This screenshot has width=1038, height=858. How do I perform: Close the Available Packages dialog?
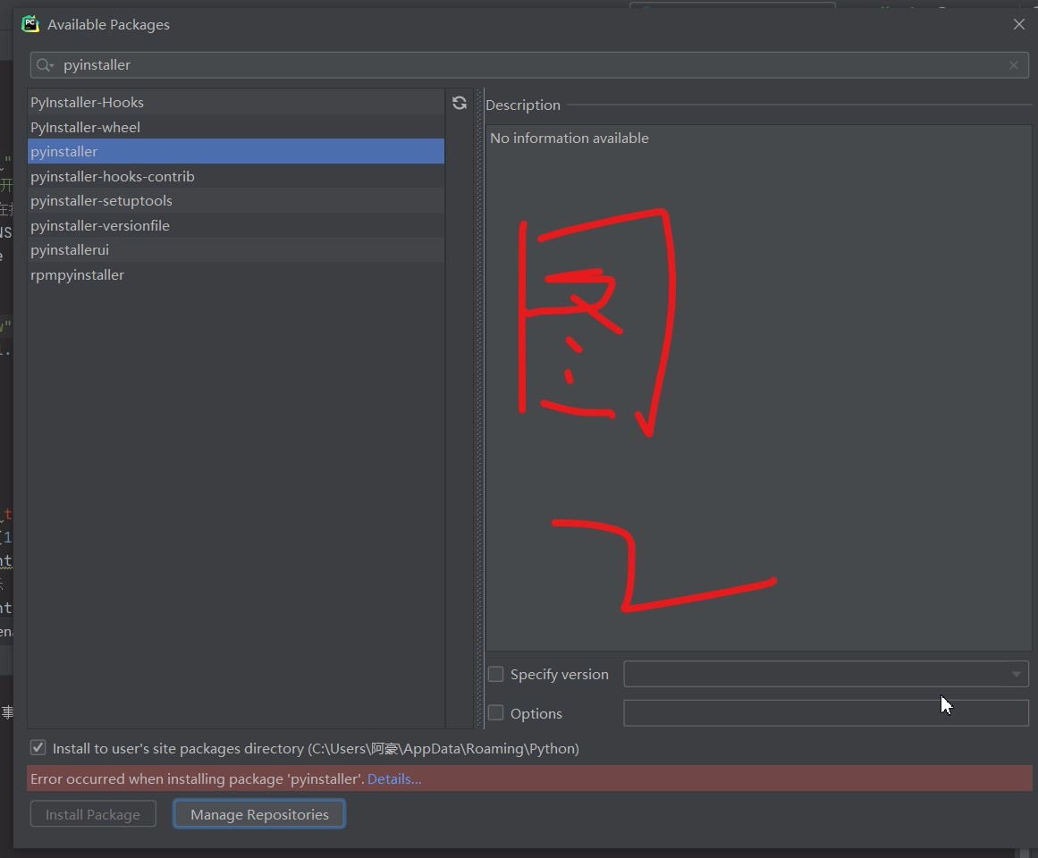pos(1019,24)
